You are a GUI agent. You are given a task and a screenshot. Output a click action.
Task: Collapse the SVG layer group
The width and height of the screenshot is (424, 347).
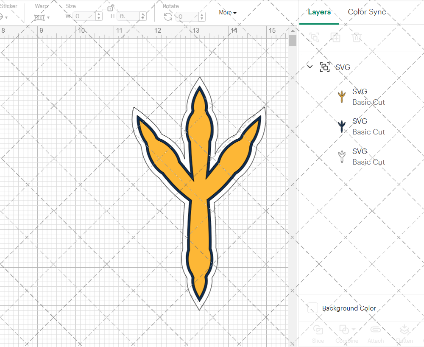(x=310, y=67)
